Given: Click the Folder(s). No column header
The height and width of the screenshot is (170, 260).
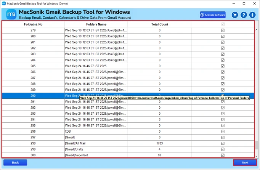Looking at the screenshot, I should 33,24.
